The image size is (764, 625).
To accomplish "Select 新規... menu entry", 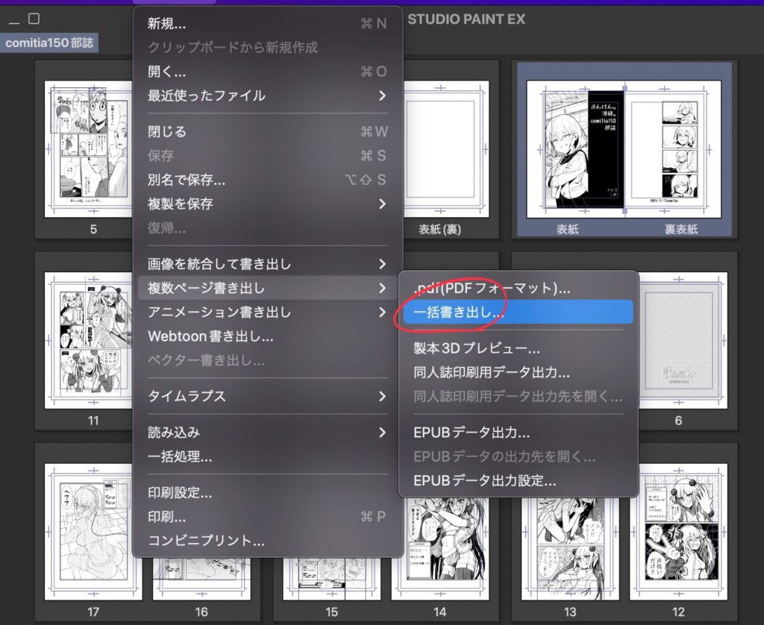I will click(268, 23).
